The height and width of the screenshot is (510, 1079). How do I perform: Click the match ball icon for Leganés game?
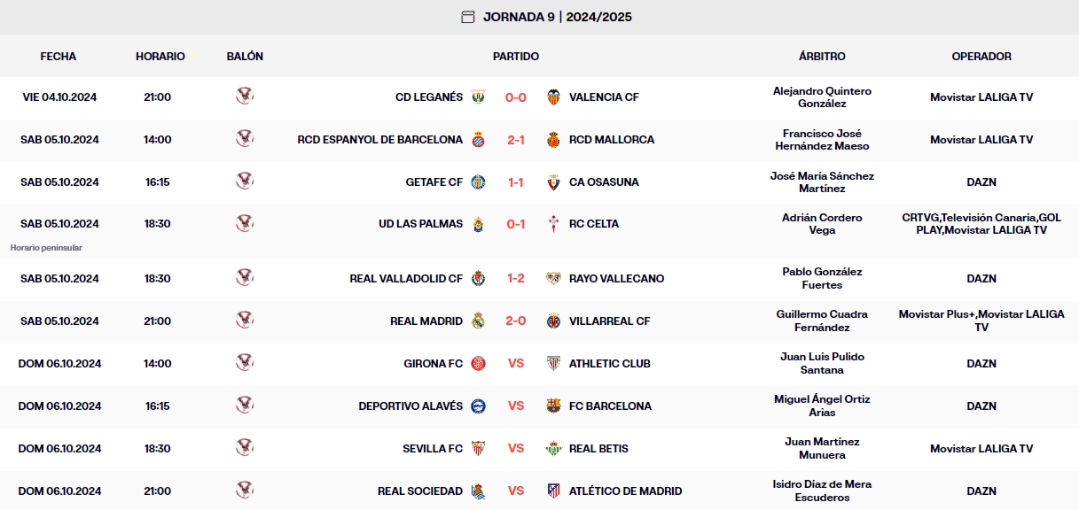point(246,97)
